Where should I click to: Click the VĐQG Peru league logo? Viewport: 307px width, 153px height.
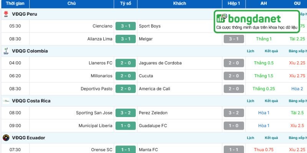coord(6,14)
